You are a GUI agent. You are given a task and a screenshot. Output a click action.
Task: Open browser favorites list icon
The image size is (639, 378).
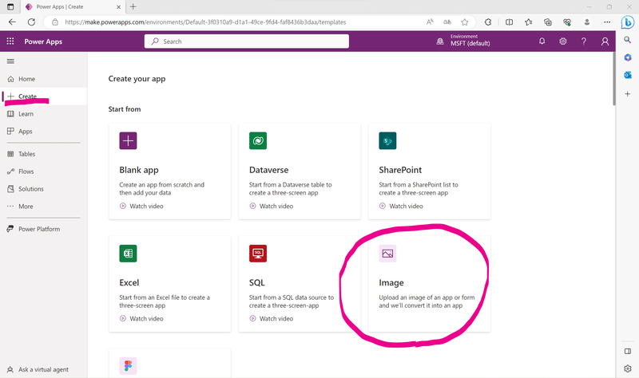528,22
